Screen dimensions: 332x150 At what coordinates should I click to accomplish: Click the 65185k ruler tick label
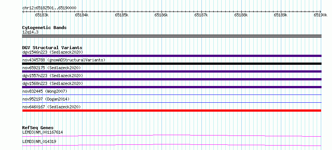pyautogui.click(x=122, y=15)
